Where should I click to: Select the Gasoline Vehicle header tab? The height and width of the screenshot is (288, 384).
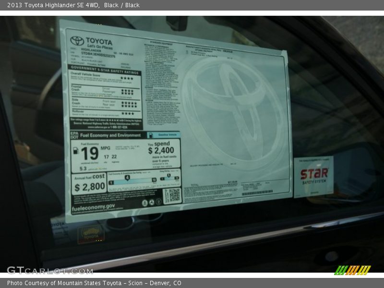(x=167, y=134)
